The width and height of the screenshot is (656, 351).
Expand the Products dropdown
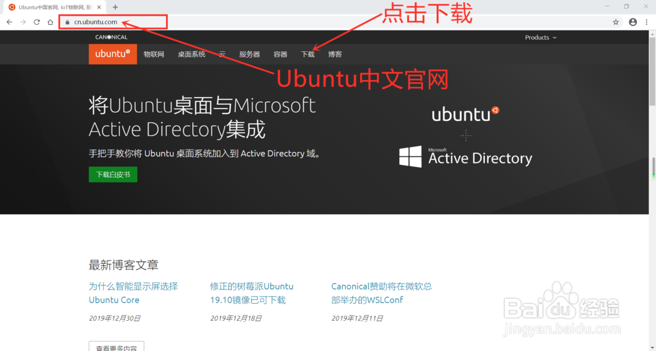[541, 37]
